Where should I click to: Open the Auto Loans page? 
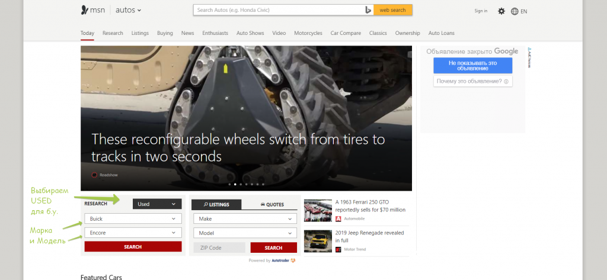pyautogui.click(x=442, y=33)
